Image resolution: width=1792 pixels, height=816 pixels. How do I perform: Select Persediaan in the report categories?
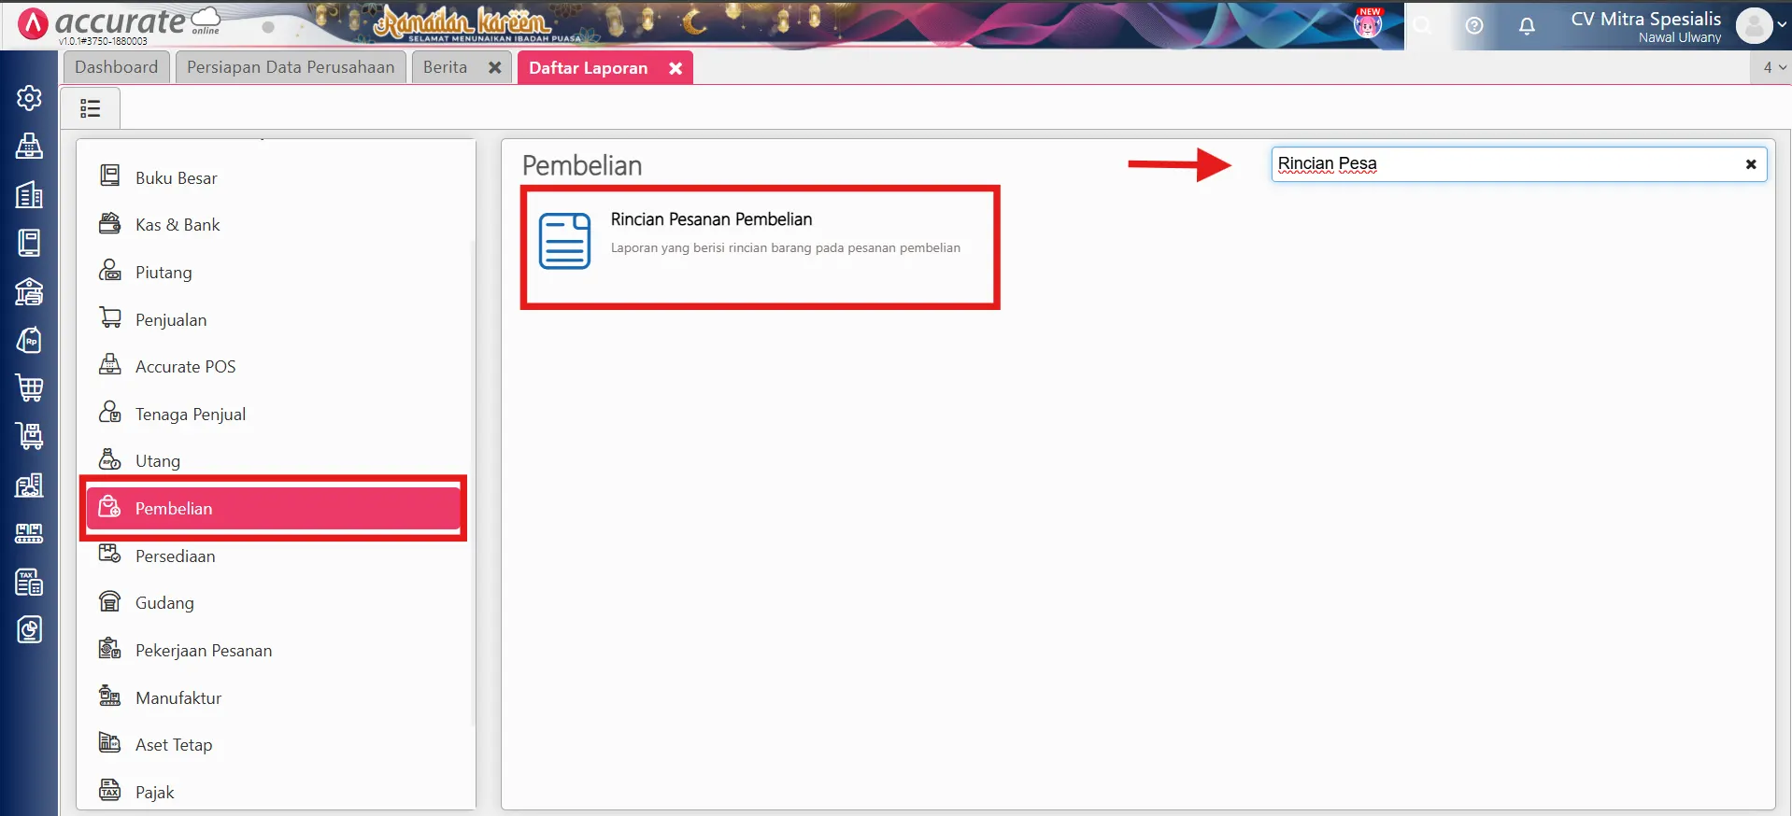(x=175, y=556)
